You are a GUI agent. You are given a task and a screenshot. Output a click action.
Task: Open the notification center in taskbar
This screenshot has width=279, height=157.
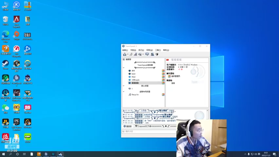coord(274,154)
